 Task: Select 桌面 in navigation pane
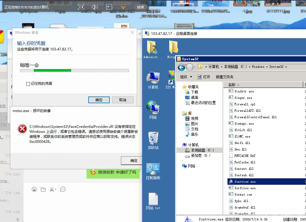(192, 97)
